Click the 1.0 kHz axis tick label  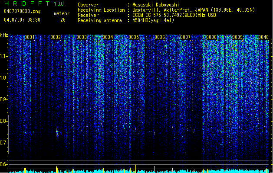[3, 78]
